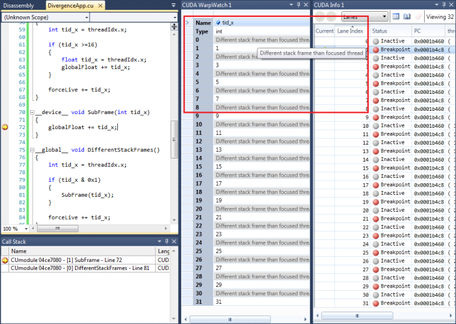456x324 pixels.
Task: Collapse the DifferentStackFrames function block
Action: pos(31,150)
